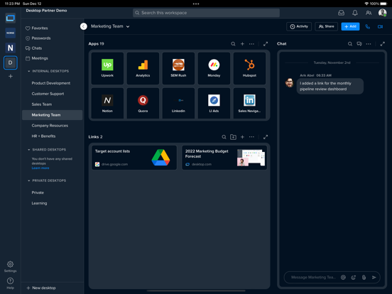
Task: Follow the Learn more link
Action: coord(40,168)
